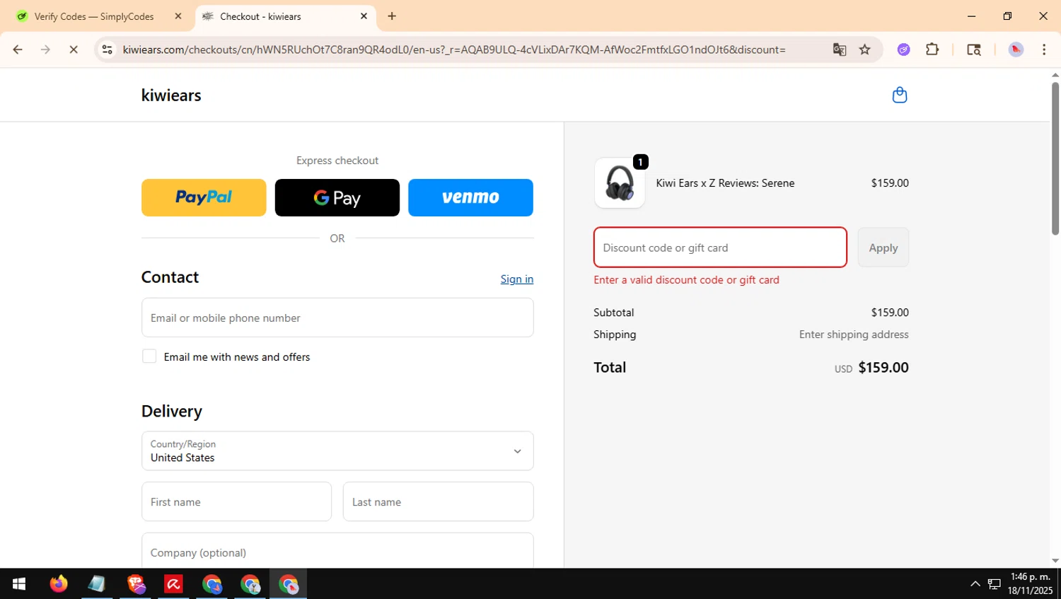Focus the browser address bar URL
This screenshot has width=1061, height=599.
pyautogui.click(x=454, y=50)
